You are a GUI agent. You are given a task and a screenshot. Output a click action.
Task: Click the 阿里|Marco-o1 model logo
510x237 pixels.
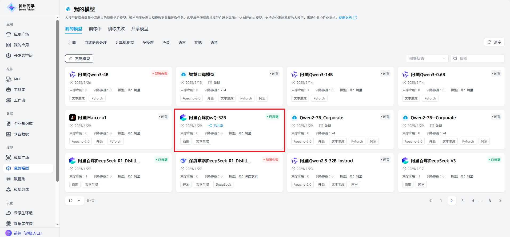73,118
